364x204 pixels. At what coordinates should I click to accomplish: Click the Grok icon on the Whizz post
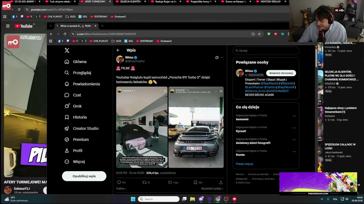click(x=217, y=58)
